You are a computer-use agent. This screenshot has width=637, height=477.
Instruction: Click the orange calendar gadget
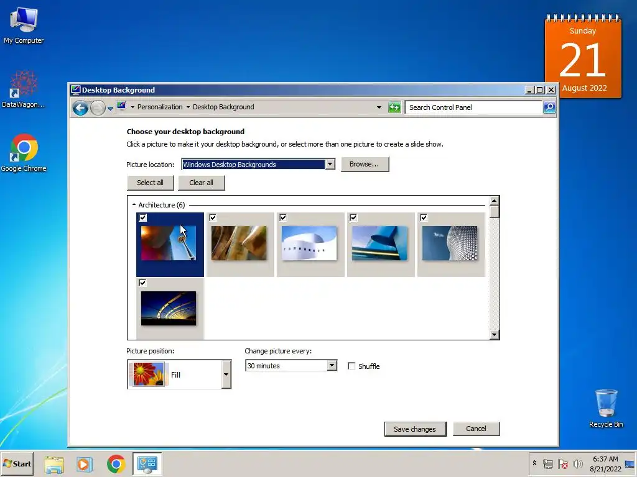[583, 56]
